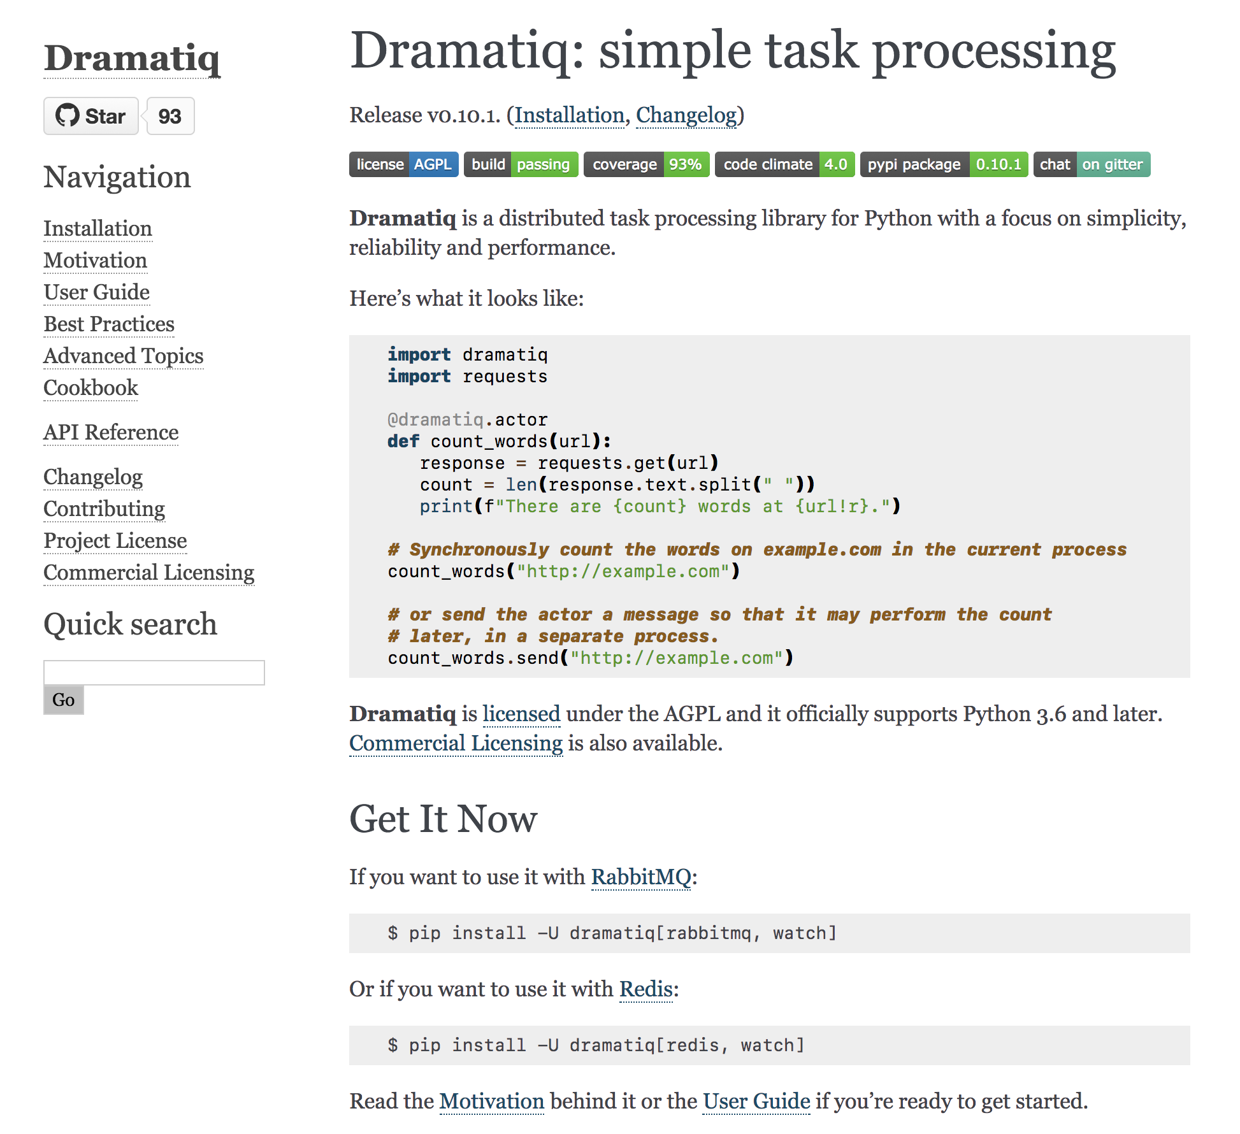Select Cookbook in the navigation list

point(90,388)
